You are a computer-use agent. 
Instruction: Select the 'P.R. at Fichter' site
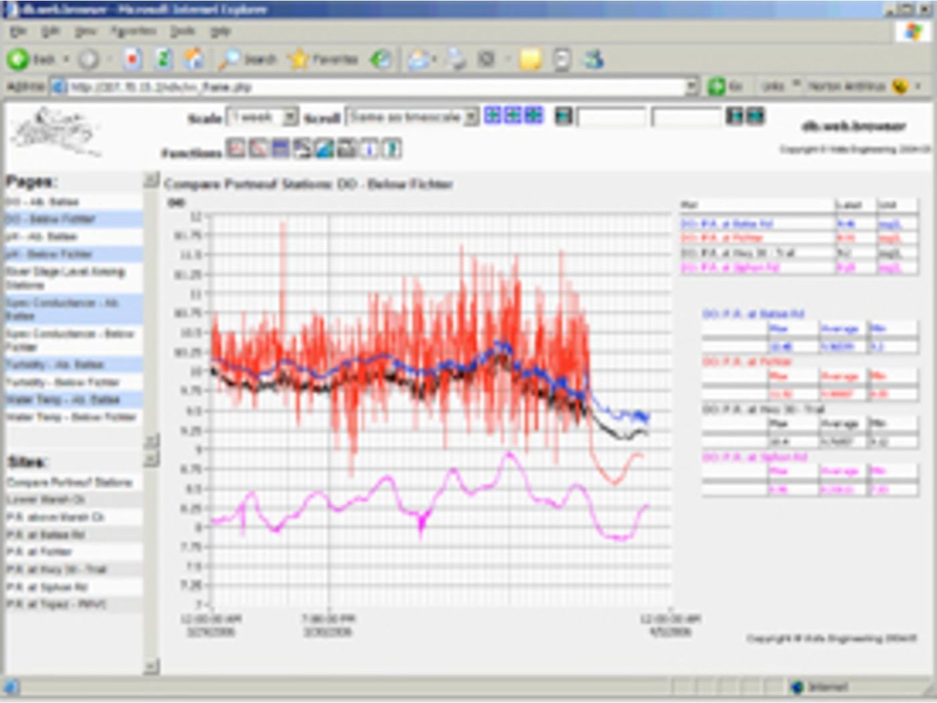click(39, 552)
